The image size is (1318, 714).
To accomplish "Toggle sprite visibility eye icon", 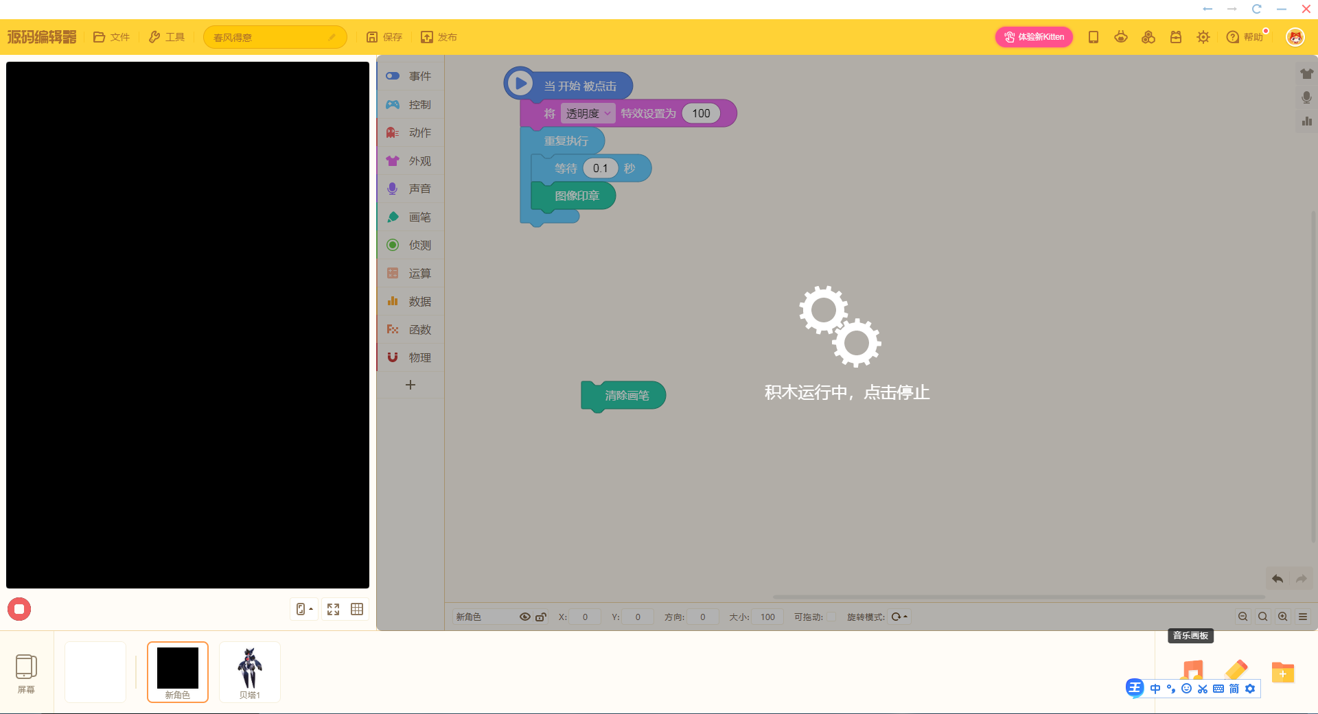I will tap(525, 617).
